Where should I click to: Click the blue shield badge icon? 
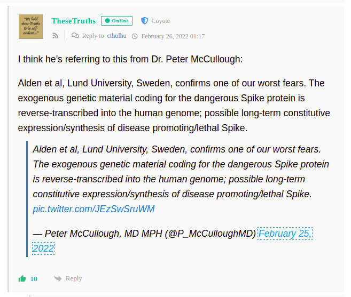point(144,21)
